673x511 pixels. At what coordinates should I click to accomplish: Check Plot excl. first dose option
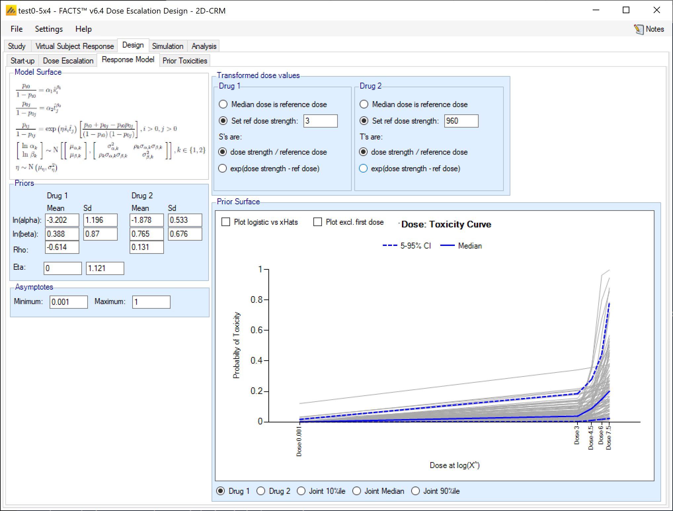click(318, 222)
